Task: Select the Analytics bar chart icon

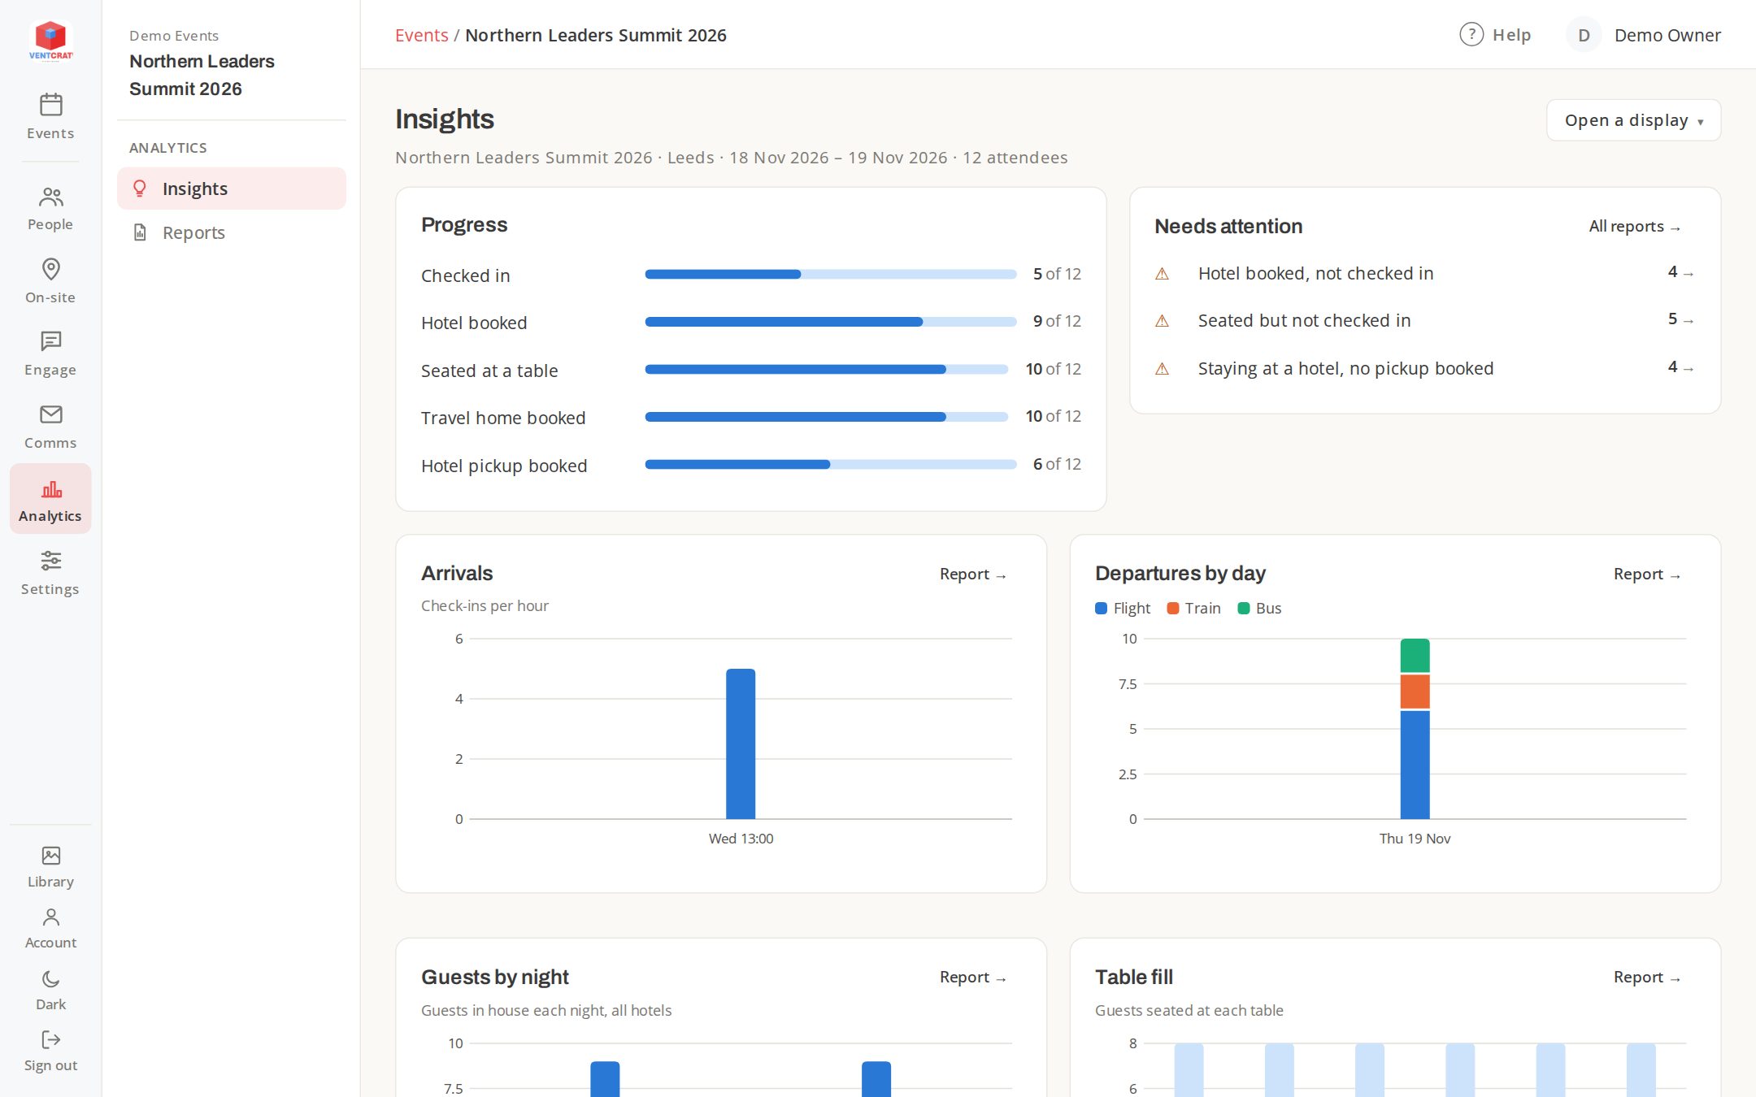Action: tap(50, 488)
